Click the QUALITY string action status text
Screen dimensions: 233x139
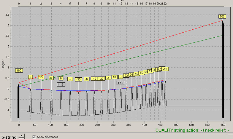point(192,130)
